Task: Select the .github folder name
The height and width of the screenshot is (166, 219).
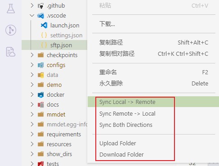Action: [56, 6]
